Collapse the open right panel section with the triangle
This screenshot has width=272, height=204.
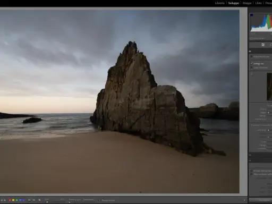[x=250, y=52]
